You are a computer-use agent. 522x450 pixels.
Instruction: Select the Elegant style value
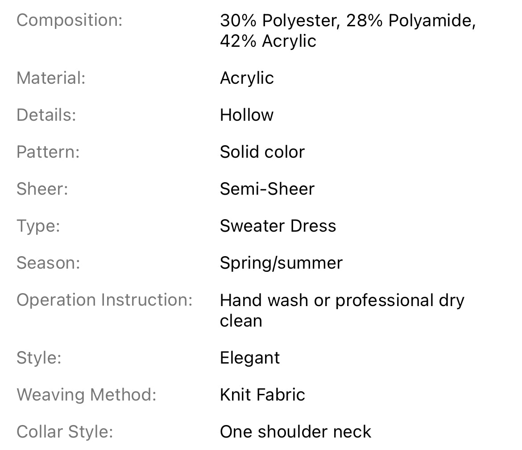pos(249,358)
